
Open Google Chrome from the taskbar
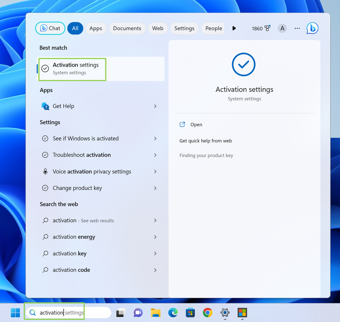tap(207, 312)
